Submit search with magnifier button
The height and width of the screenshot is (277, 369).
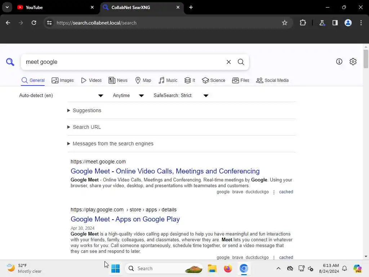click(x=241, y=62)
